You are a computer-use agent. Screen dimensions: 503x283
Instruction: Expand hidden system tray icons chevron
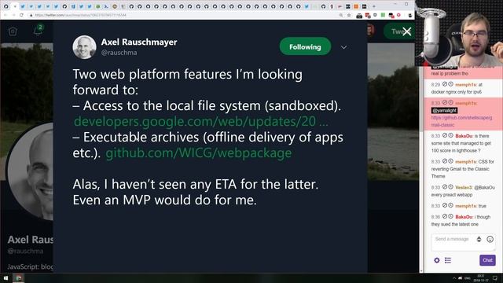click(454, 278)
